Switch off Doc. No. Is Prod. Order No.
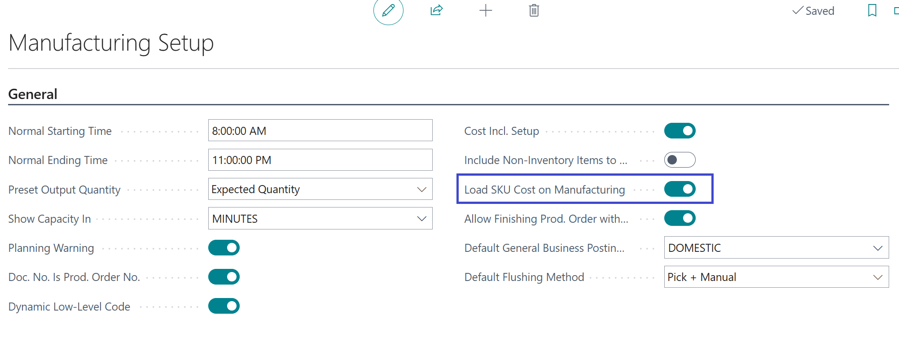Viewport: 899px width, 350px height. click(224, 277)
